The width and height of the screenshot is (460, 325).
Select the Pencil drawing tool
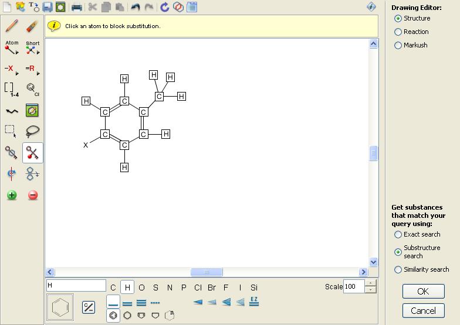coord(12,26)
